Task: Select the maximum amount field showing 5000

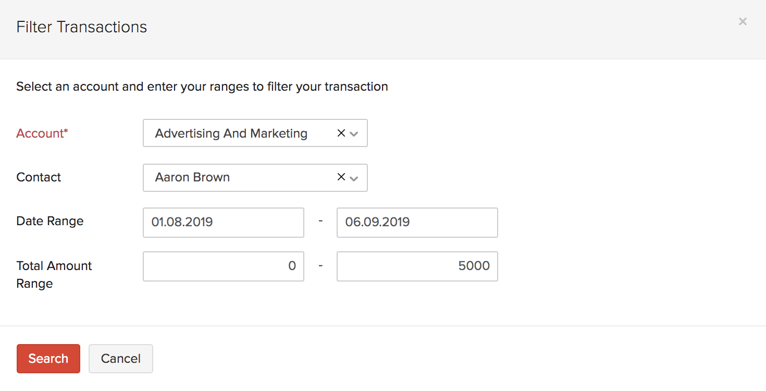Action: click(417, 266)
